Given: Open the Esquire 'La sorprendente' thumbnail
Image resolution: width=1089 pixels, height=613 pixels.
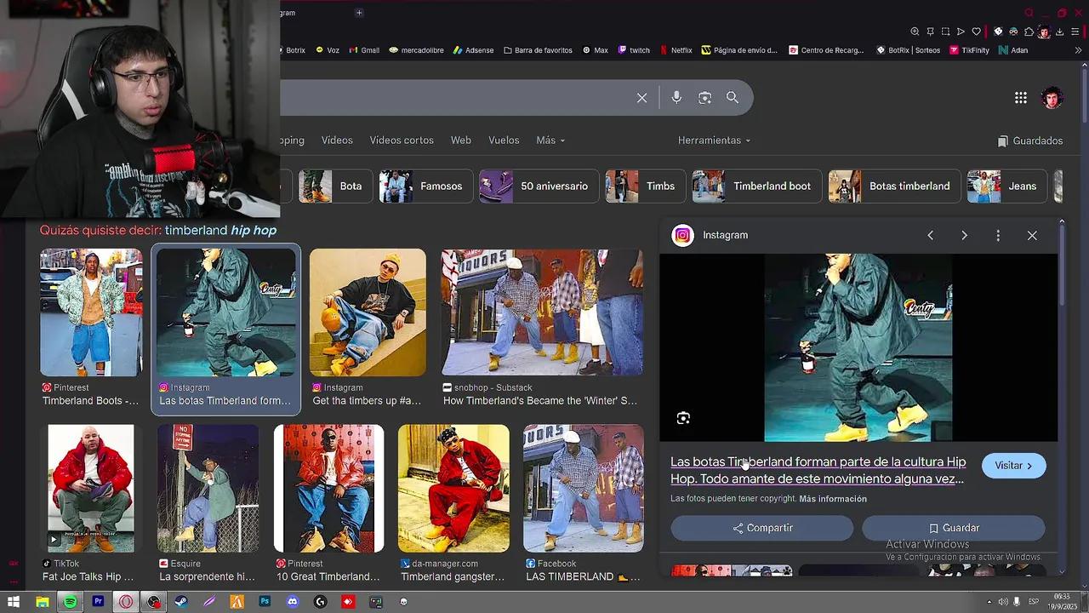Looking at the screenshot, I should 208,489.
